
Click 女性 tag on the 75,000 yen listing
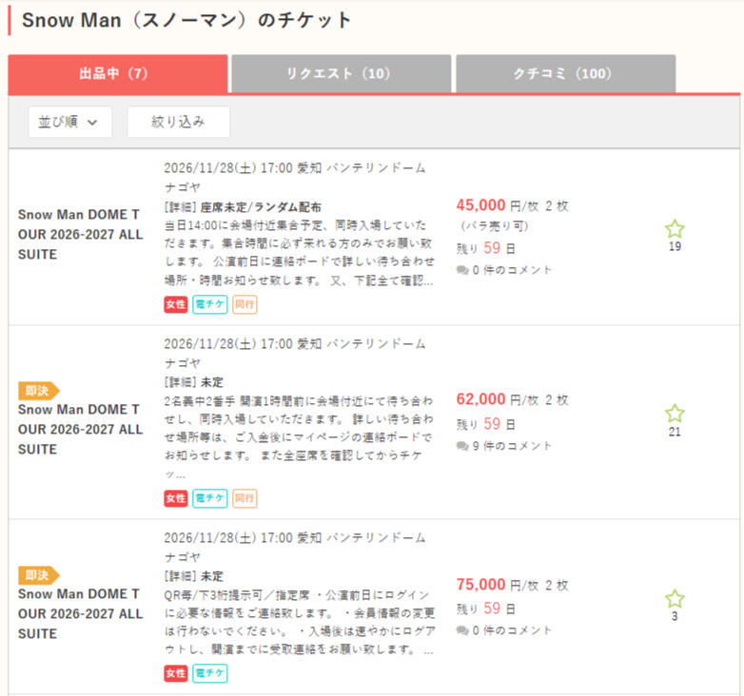pos(176,673)
